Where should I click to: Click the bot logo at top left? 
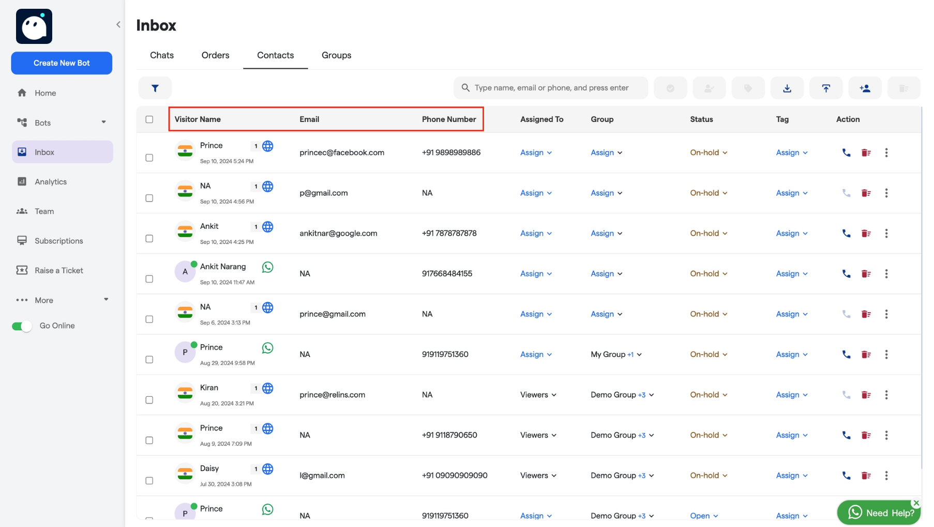(x=34, y=26)
